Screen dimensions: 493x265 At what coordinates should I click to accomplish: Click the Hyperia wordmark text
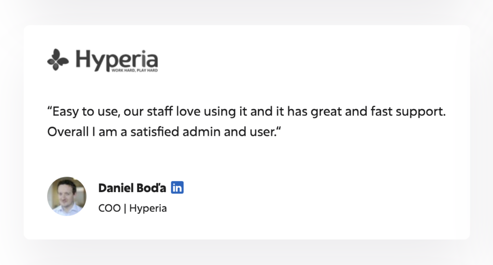pos(117,59)
